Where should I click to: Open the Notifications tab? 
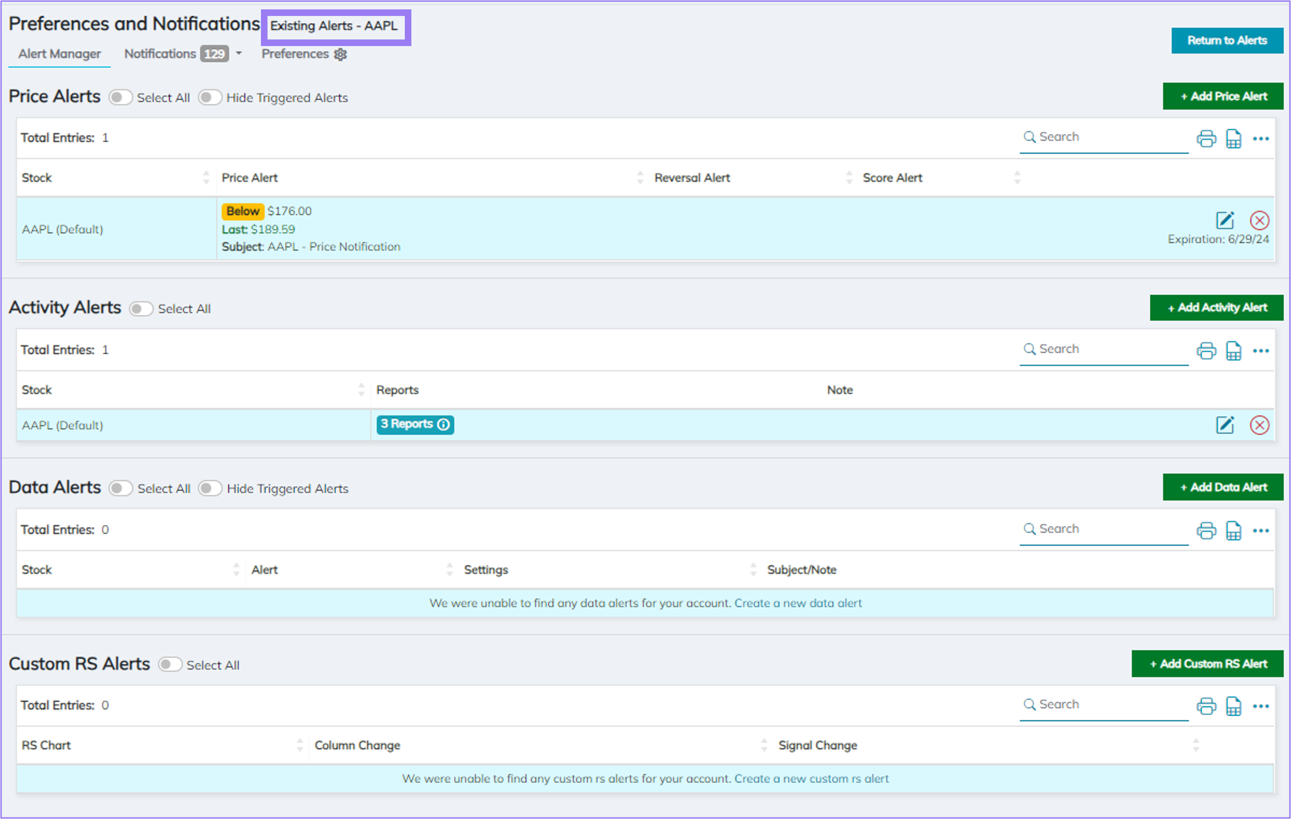coord(160,54)
